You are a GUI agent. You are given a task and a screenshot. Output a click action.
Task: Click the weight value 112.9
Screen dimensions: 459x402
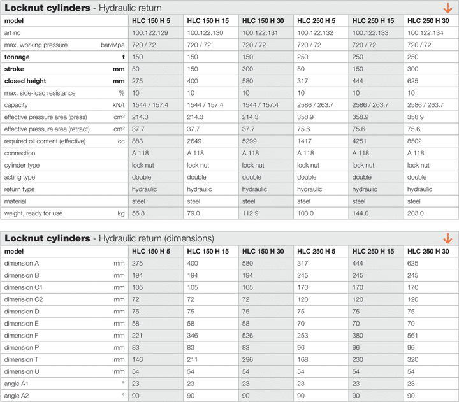pyautogui.click(x=252, y=213)
